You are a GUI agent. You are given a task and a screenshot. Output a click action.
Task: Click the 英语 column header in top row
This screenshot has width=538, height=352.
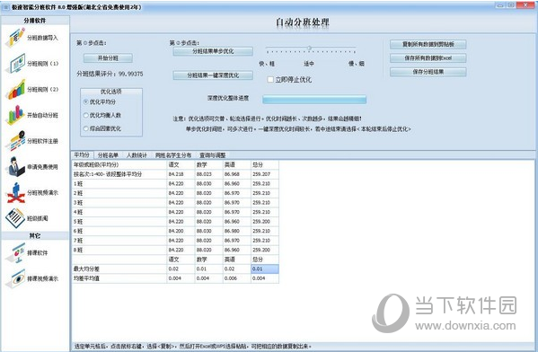(x=237, y=164)
